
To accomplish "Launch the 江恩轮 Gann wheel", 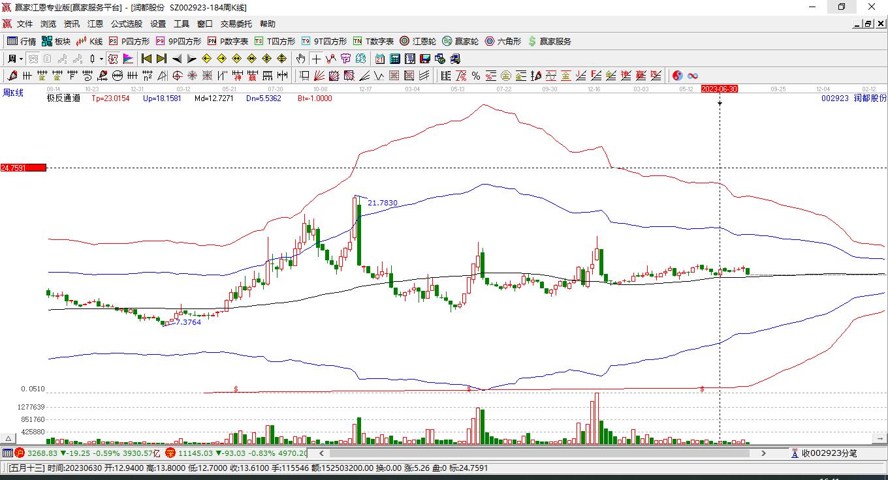I will pos(418,41).
